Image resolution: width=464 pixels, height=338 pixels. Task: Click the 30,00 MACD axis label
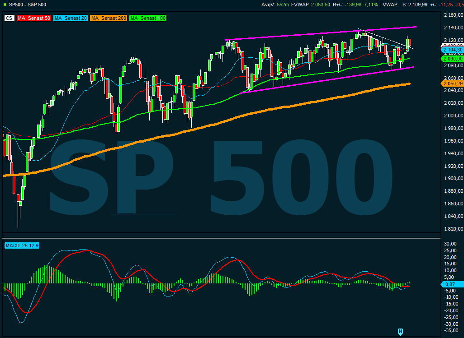451,244
